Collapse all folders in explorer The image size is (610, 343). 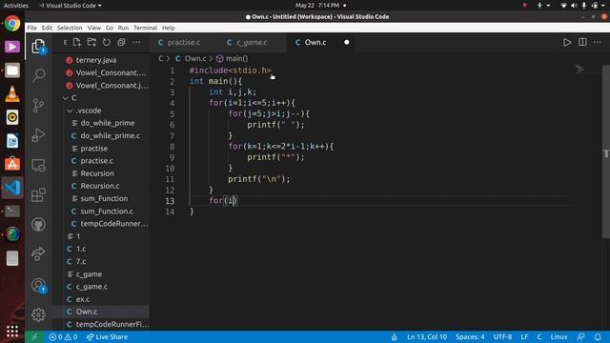click(x=121, y=42)
